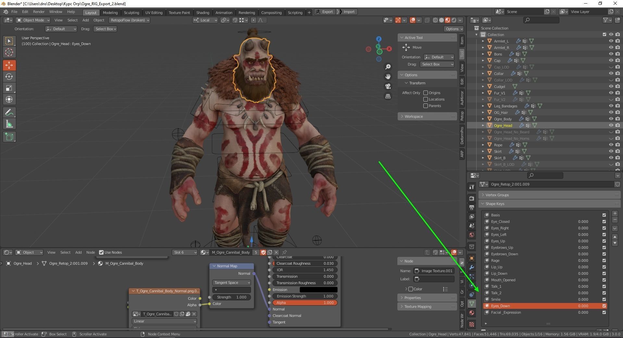Select the Cursor tool

[x=9, y=52]
